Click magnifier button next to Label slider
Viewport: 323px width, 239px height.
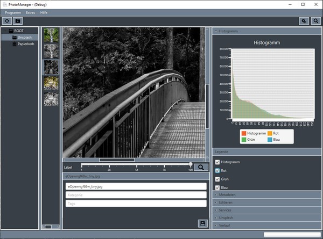tap(201, 167)
